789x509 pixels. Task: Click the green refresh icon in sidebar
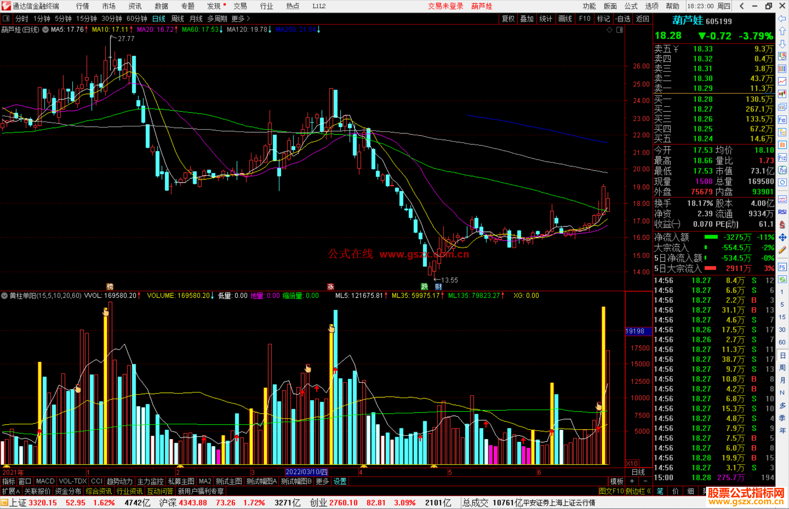pos(782,279)
